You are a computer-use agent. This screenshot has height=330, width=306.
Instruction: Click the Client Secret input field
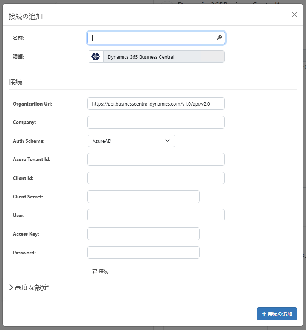143,197
